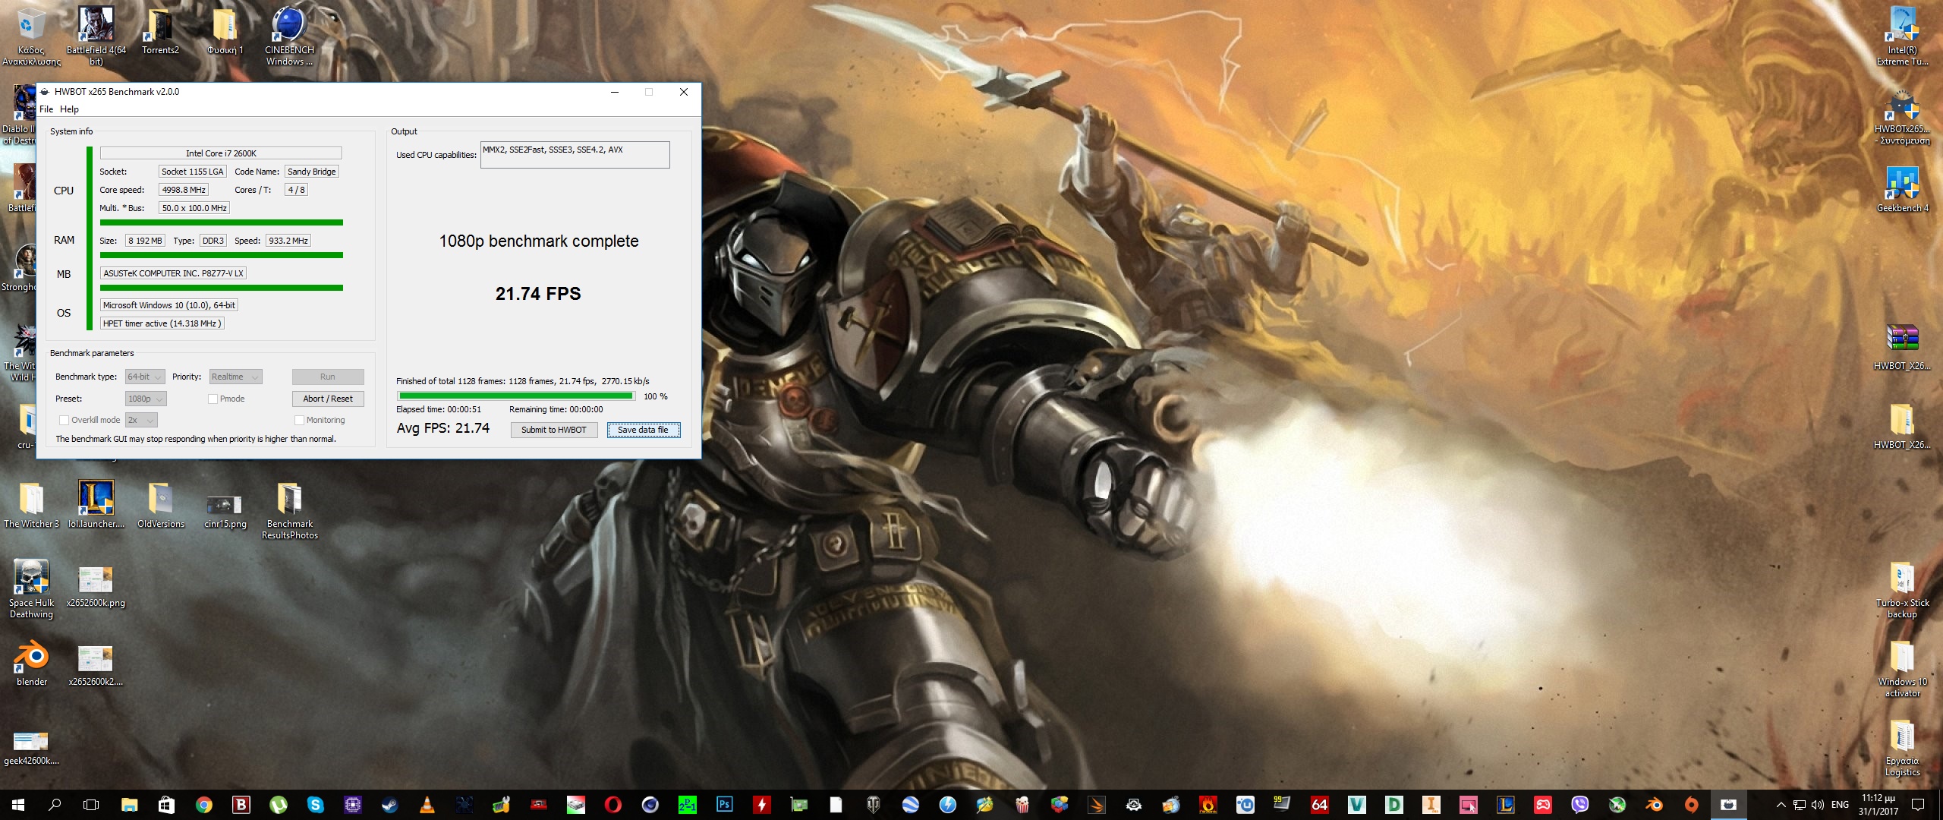The image size is (1943, 820).
Task: Open Opera browser from taskbar
Action: [613, 805]
